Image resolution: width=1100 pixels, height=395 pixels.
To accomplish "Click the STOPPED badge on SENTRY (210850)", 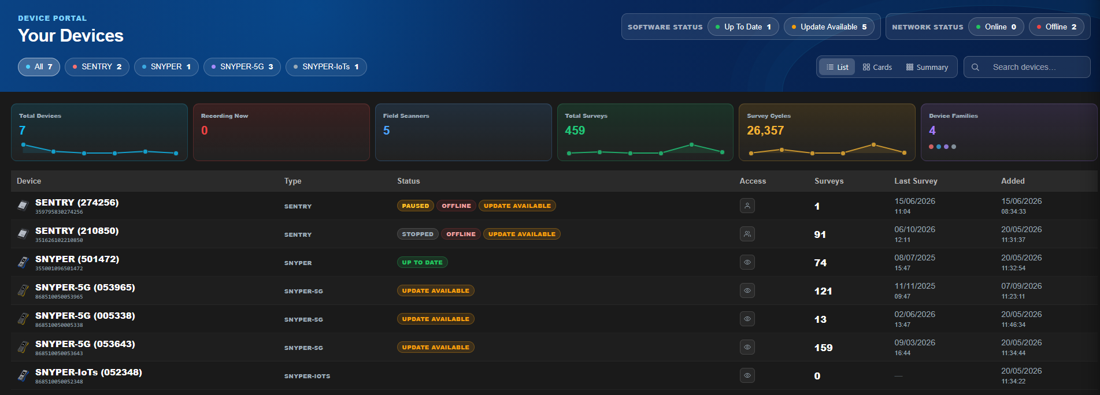I will tap(418, 234).
